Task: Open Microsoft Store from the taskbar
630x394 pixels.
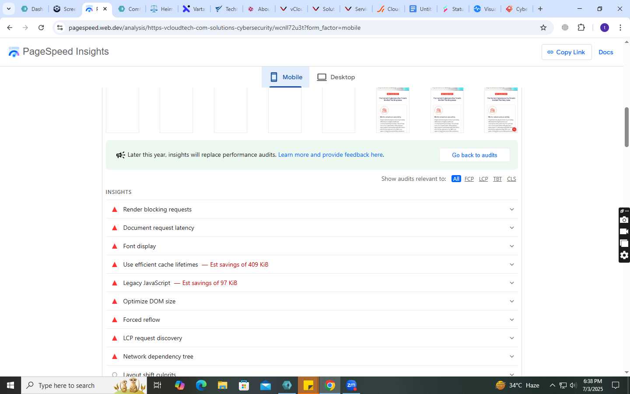Action: (244, 385)
